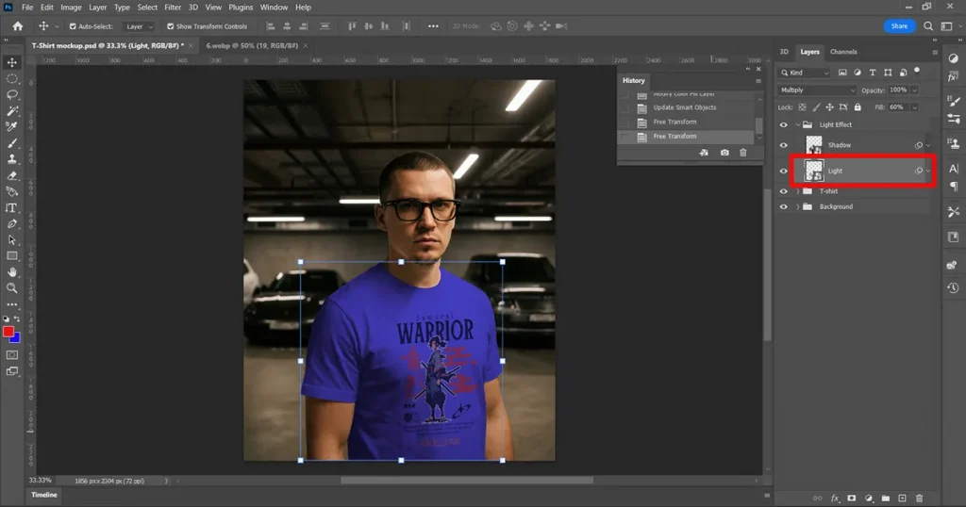
Task: Click the zoom percentage field 33.33%
Action: pos(41,480)
